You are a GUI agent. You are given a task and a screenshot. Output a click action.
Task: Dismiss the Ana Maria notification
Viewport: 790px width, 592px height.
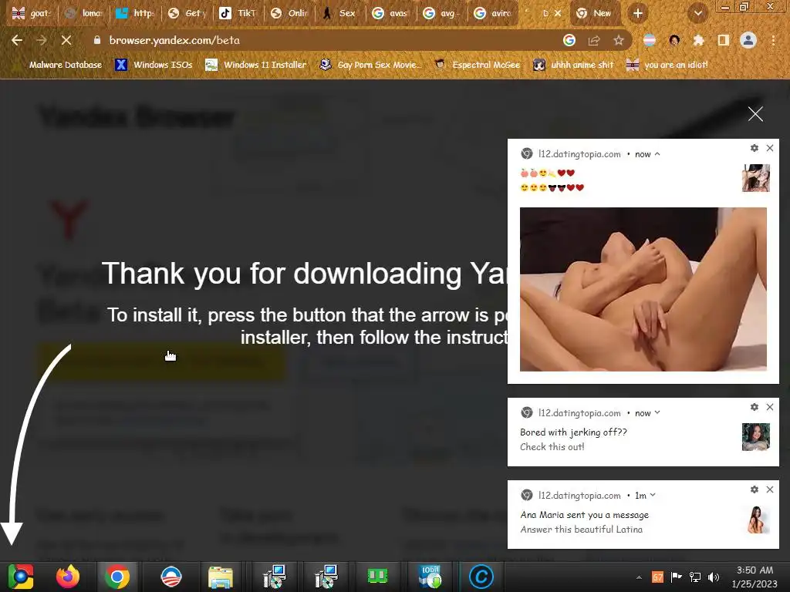coord(770,489)
